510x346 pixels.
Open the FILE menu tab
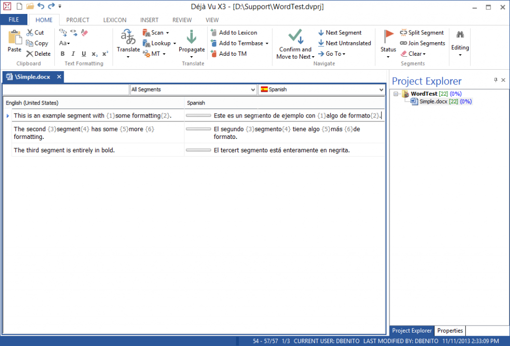13,19
